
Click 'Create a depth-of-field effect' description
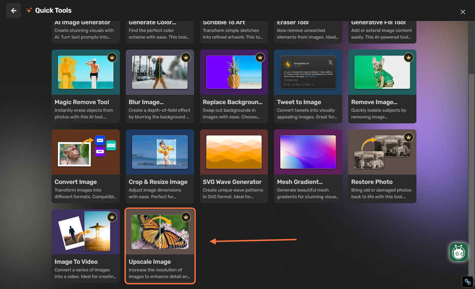click(x=159, y=110)
